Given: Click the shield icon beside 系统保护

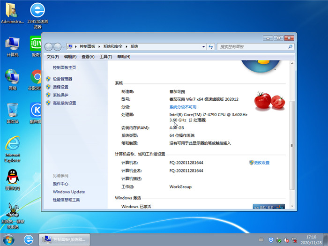Looking at the screenshot, I should (48, 95).
